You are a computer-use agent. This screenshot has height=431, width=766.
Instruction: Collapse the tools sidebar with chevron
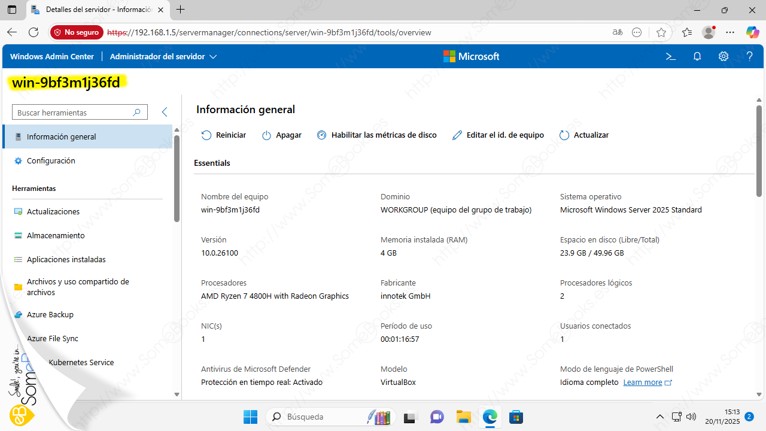[x=165, y=112]
